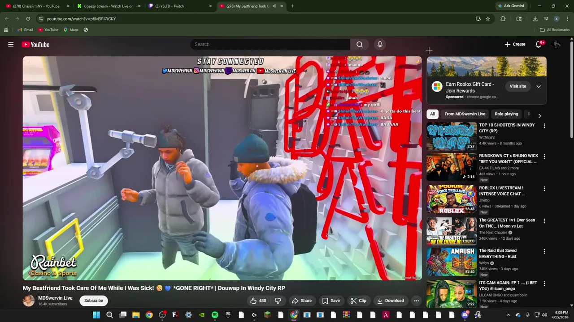Image resolution: width=574 pixels, height=322 pixels.
Task: Clip the video
Action: (x=358, y=301)
